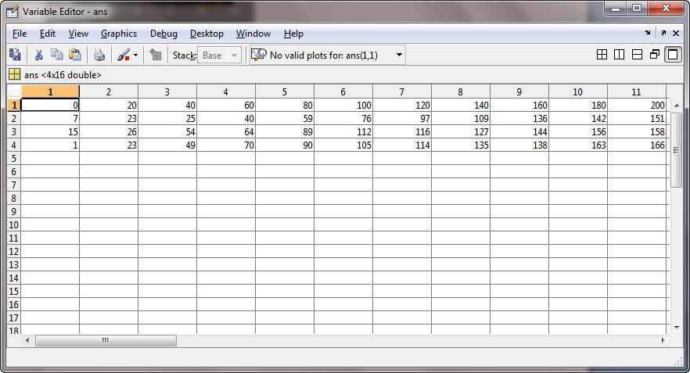Split view top/bottom layout icon
This screenshot has height=373, width=690.
(637, 55)
